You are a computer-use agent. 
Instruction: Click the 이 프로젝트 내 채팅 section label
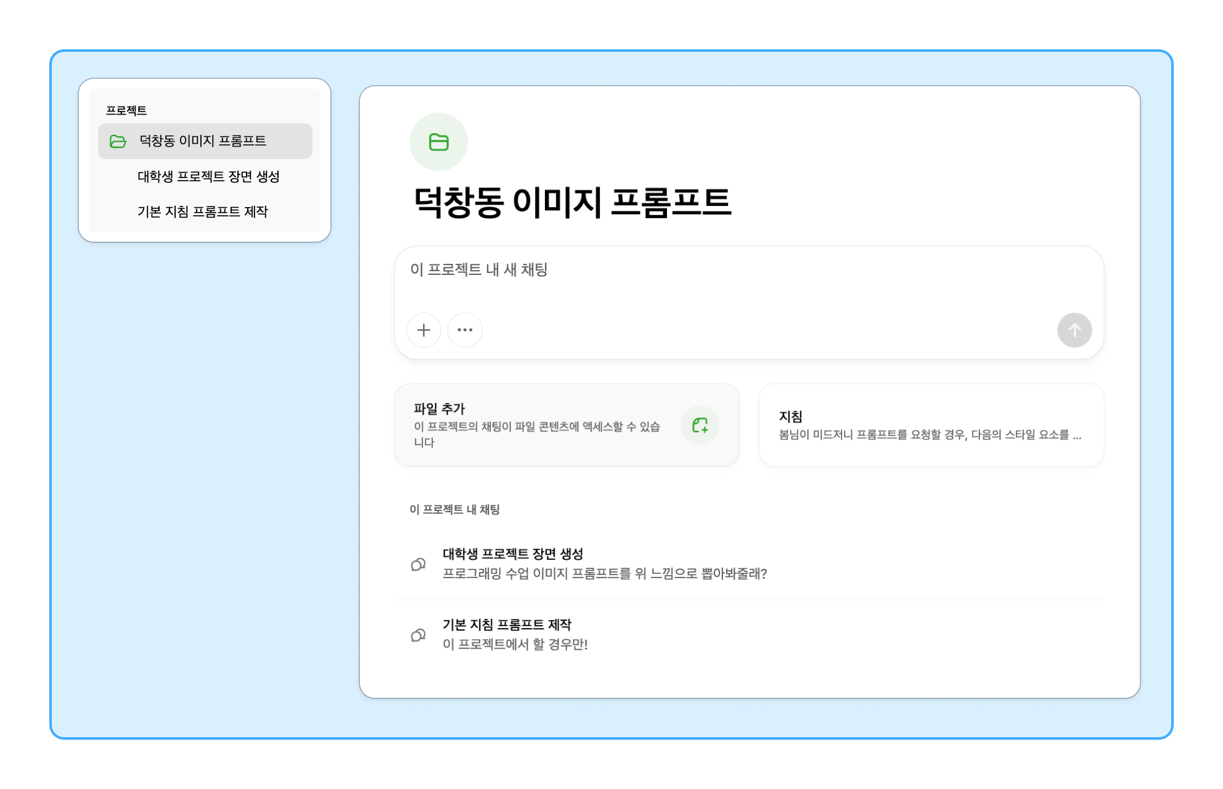coord(454,510)
